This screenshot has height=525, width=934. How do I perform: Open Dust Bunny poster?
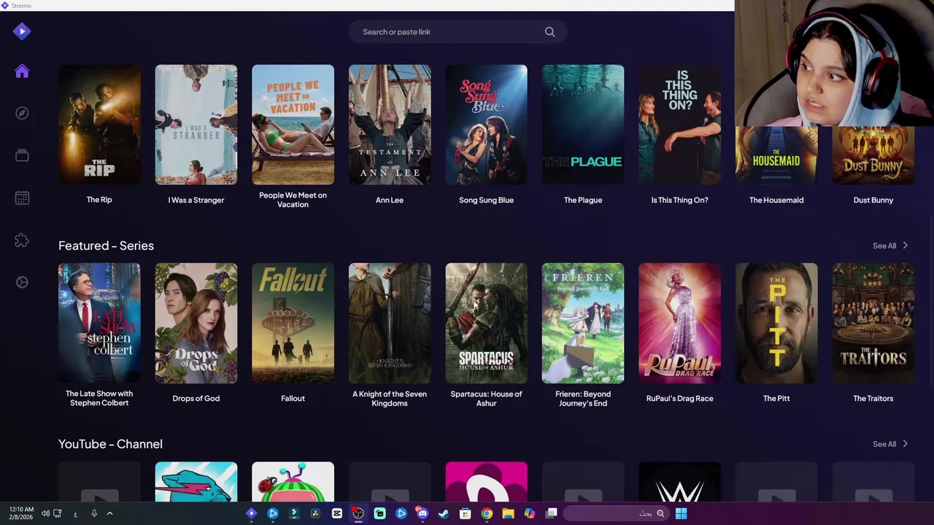pos(873,155)
